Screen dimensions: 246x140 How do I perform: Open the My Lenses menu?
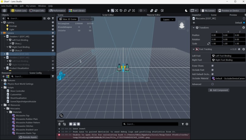click(31, 6)
